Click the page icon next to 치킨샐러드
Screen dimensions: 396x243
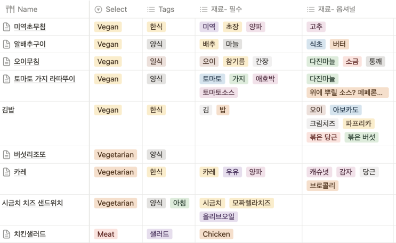pyautogui.click(x=6, y=234)
